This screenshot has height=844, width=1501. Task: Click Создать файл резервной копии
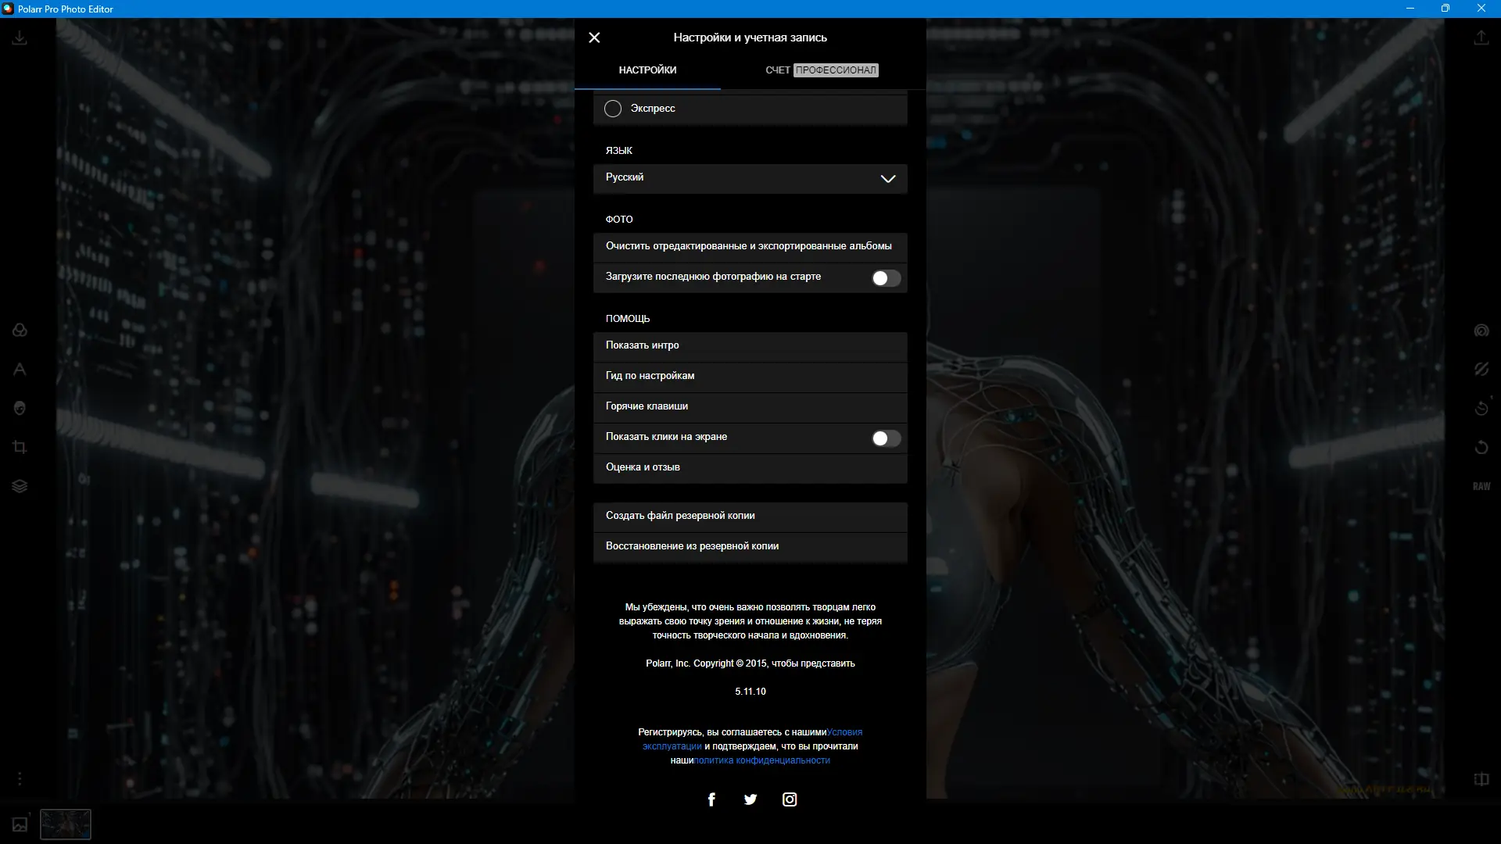[750, 516]
